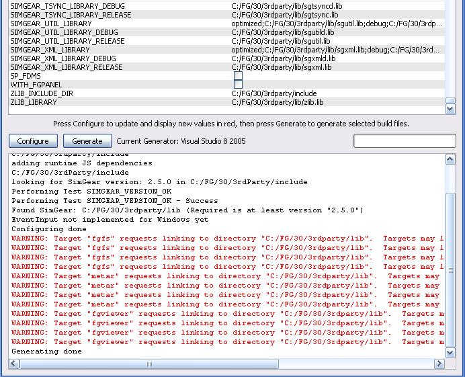Viewport: 465px width, 377px height.
Task: Select the ZLIB_INCLUDE_DIR path value
Action: [273, 93]
